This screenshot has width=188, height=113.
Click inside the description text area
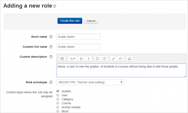[121, 71]
